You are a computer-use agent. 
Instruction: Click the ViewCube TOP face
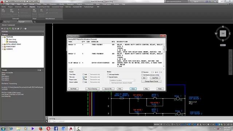point(223,33)
